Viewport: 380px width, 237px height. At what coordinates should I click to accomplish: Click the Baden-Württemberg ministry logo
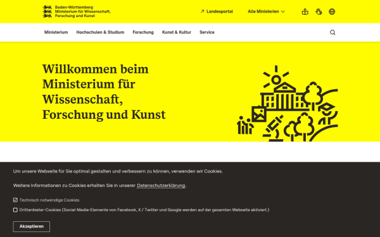coord(77,11)
